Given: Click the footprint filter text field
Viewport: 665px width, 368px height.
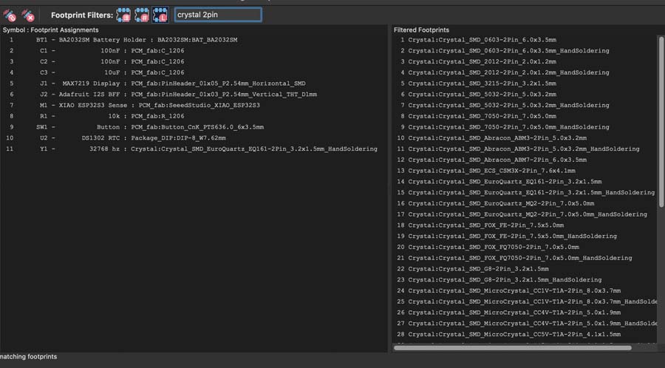Looking at the screenshot, I should (x=218, y=15).
